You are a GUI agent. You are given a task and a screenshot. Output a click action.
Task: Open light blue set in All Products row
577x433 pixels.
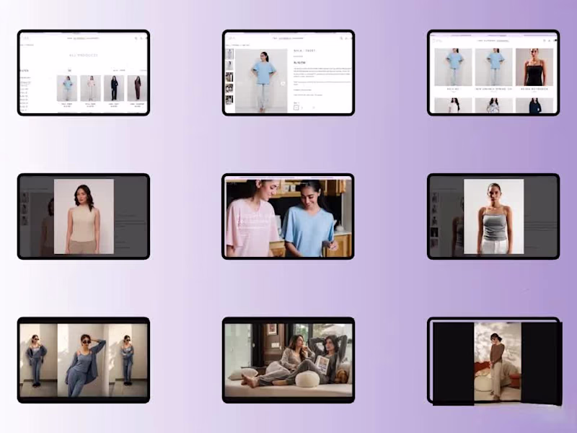tap(67, 88)
